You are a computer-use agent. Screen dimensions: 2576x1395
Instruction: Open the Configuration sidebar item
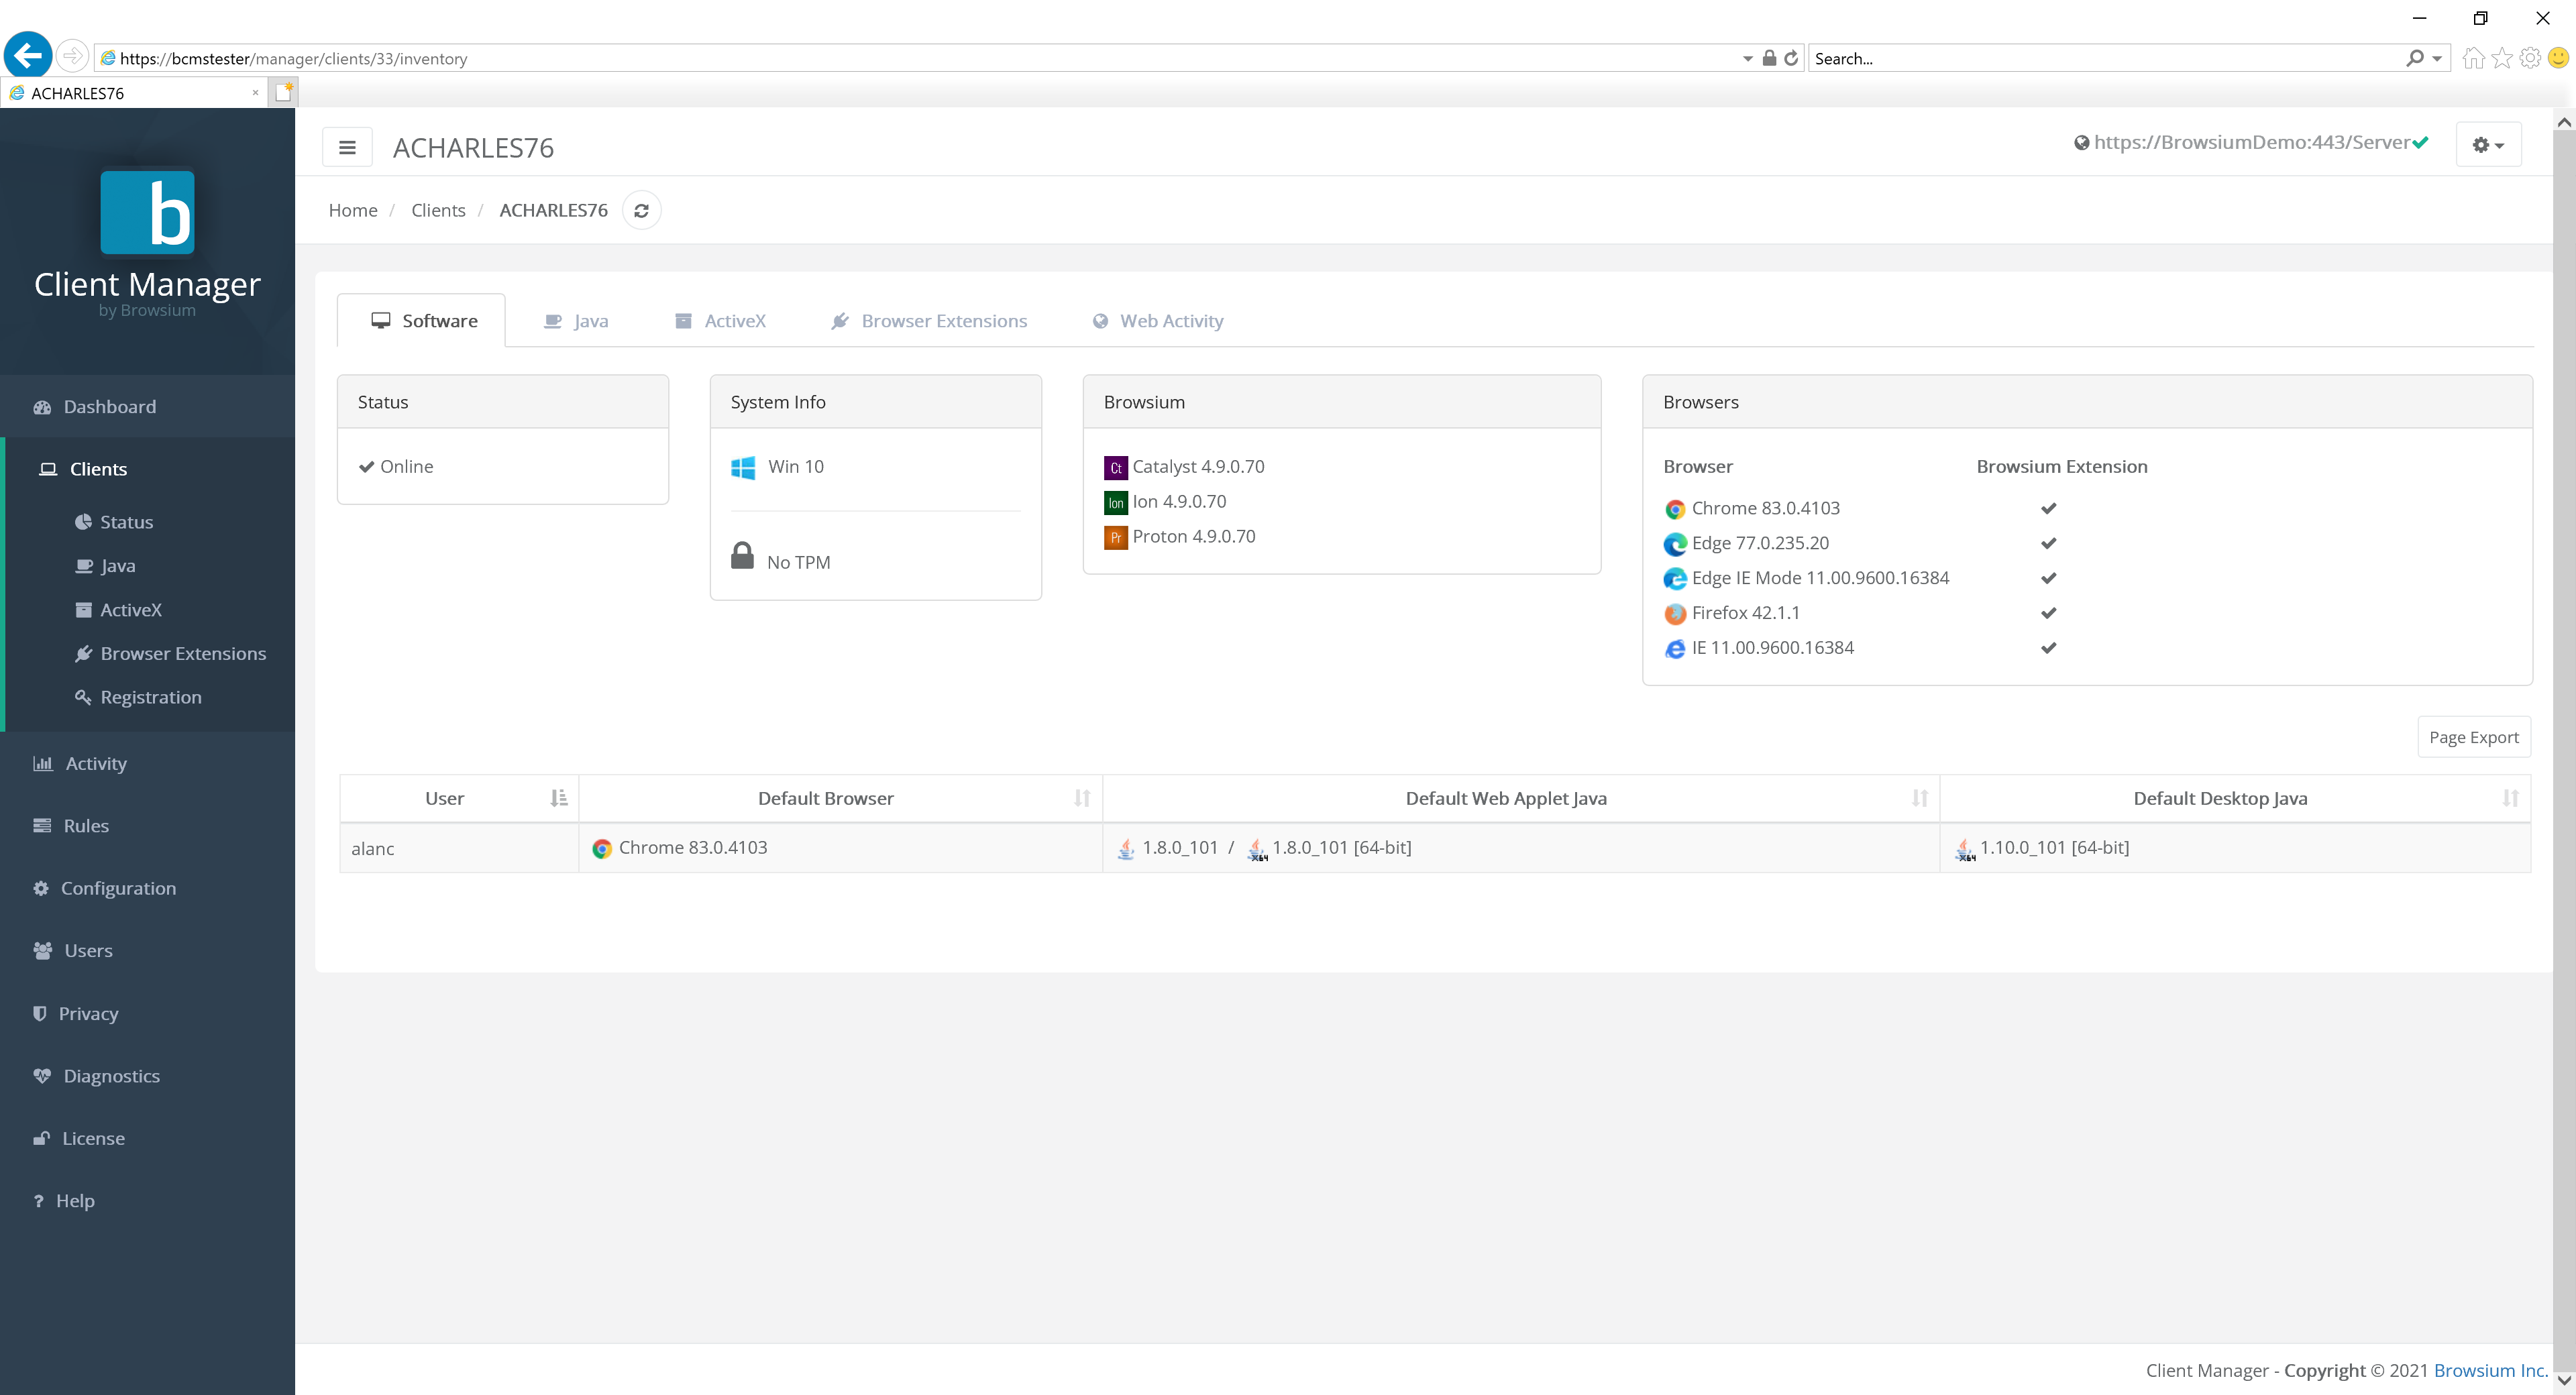tap(148, 888)
